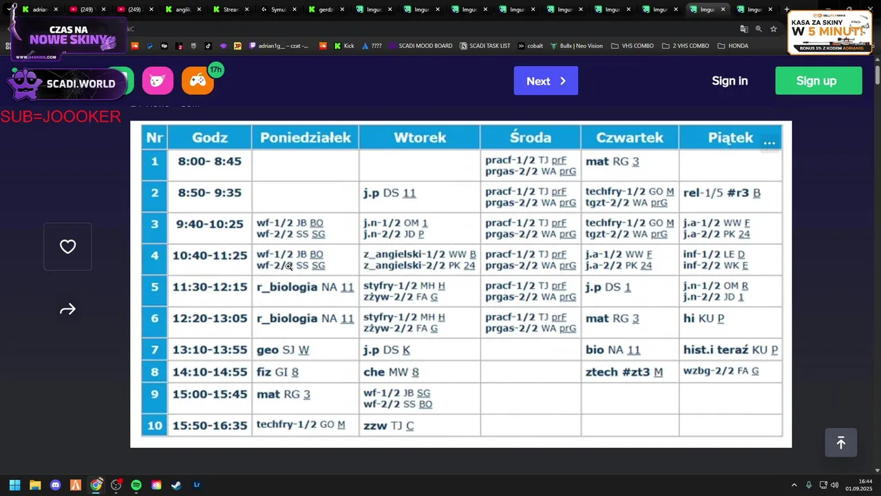
Task: Click the Środa column header
Action: pos(531,138)
